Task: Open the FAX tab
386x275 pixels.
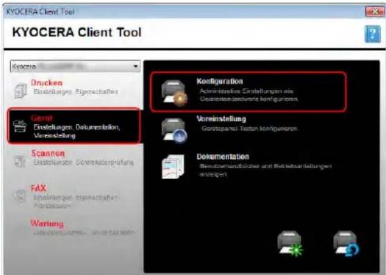Action: (x=75, y=197)
